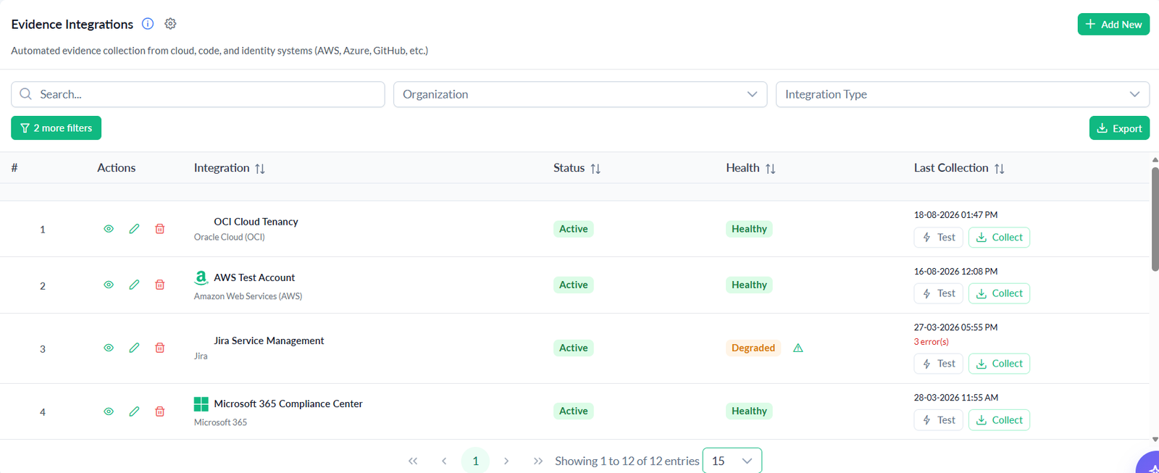Click the 'Jira Service Management' integration name
Viewport: 1159px width, 473px height.
[269, 340]
